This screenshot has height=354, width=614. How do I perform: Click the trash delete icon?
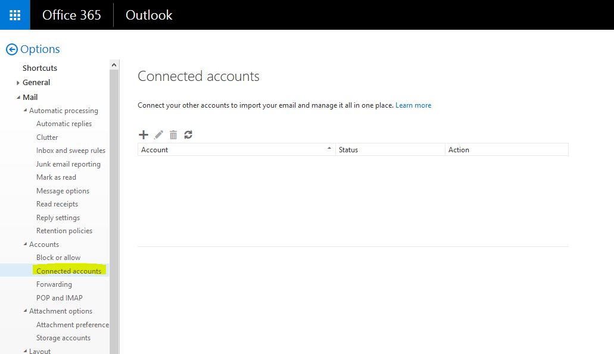pyautogui.click(x=173, y=135)
